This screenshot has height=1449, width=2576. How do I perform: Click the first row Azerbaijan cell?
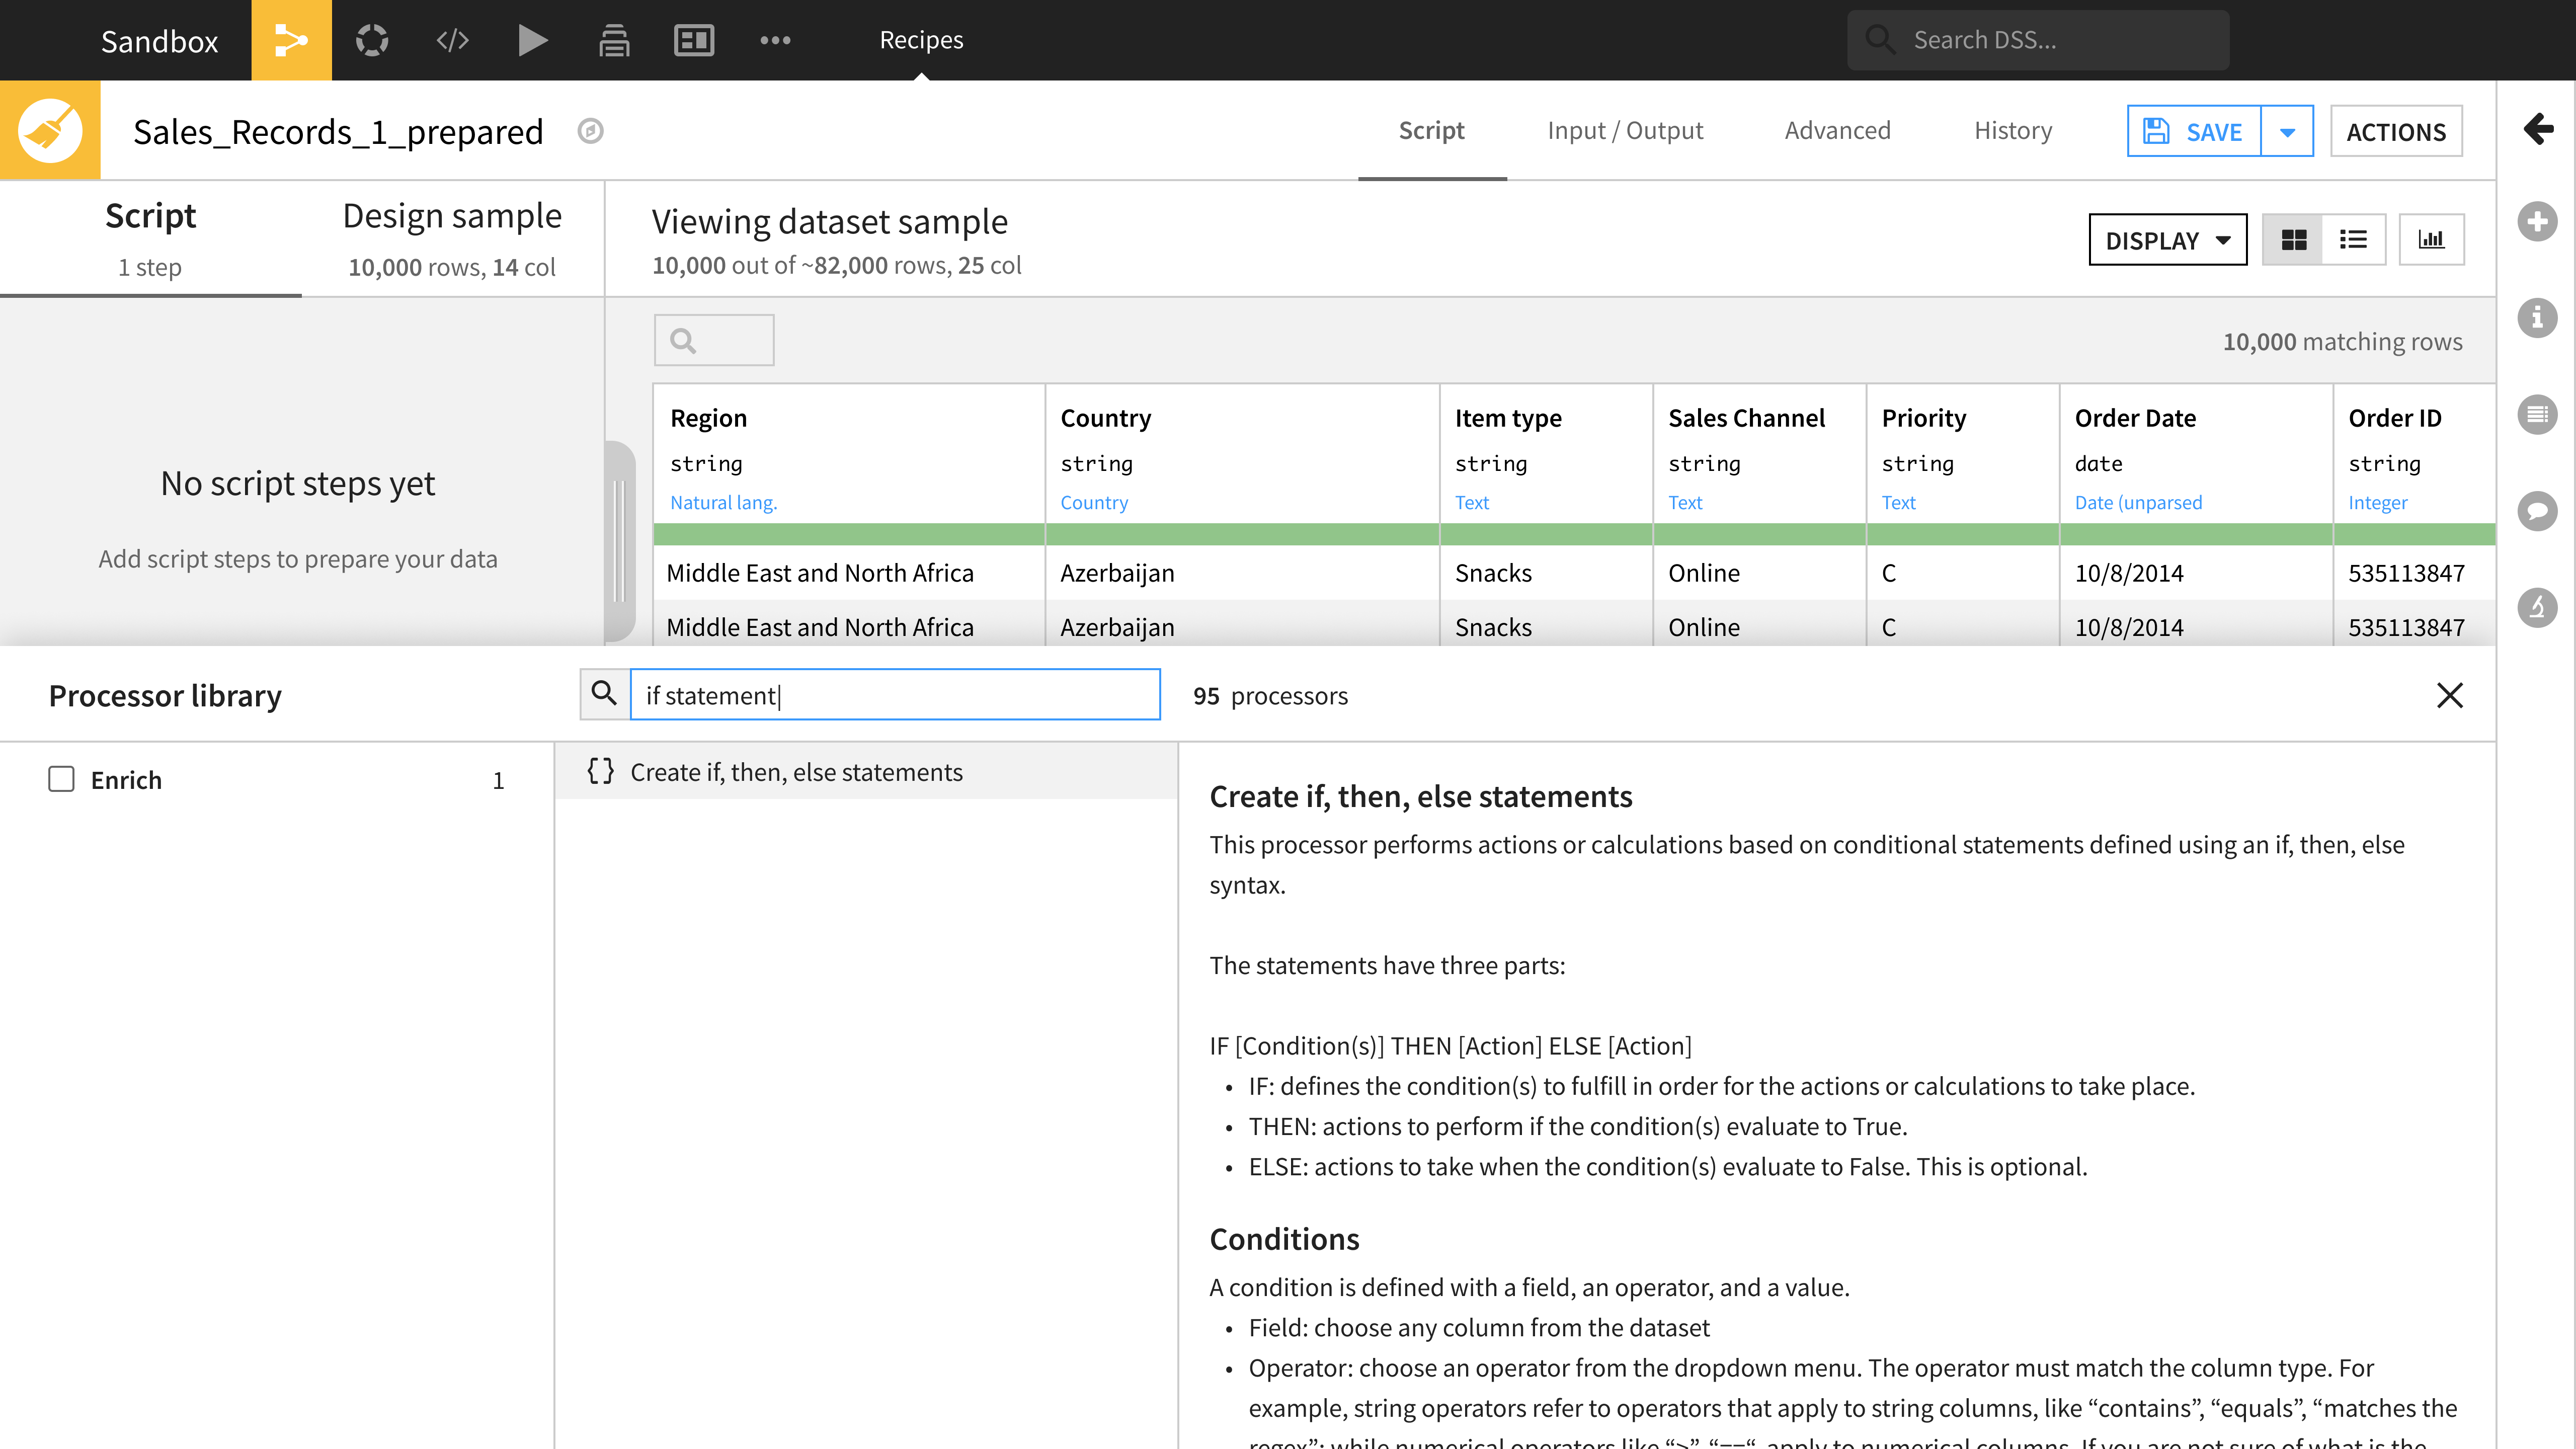[1242, 572]
